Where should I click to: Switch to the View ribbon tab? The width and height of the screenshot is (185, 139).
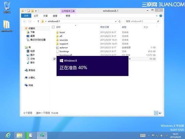55,16
